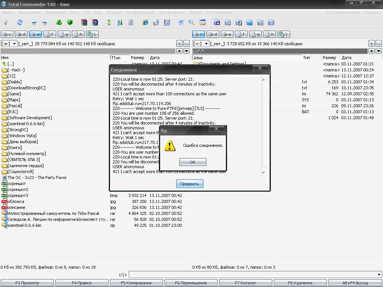Screen dimensions: 383x287
Task: Open the left panel directory history arrow
Action: coord(186,51)
